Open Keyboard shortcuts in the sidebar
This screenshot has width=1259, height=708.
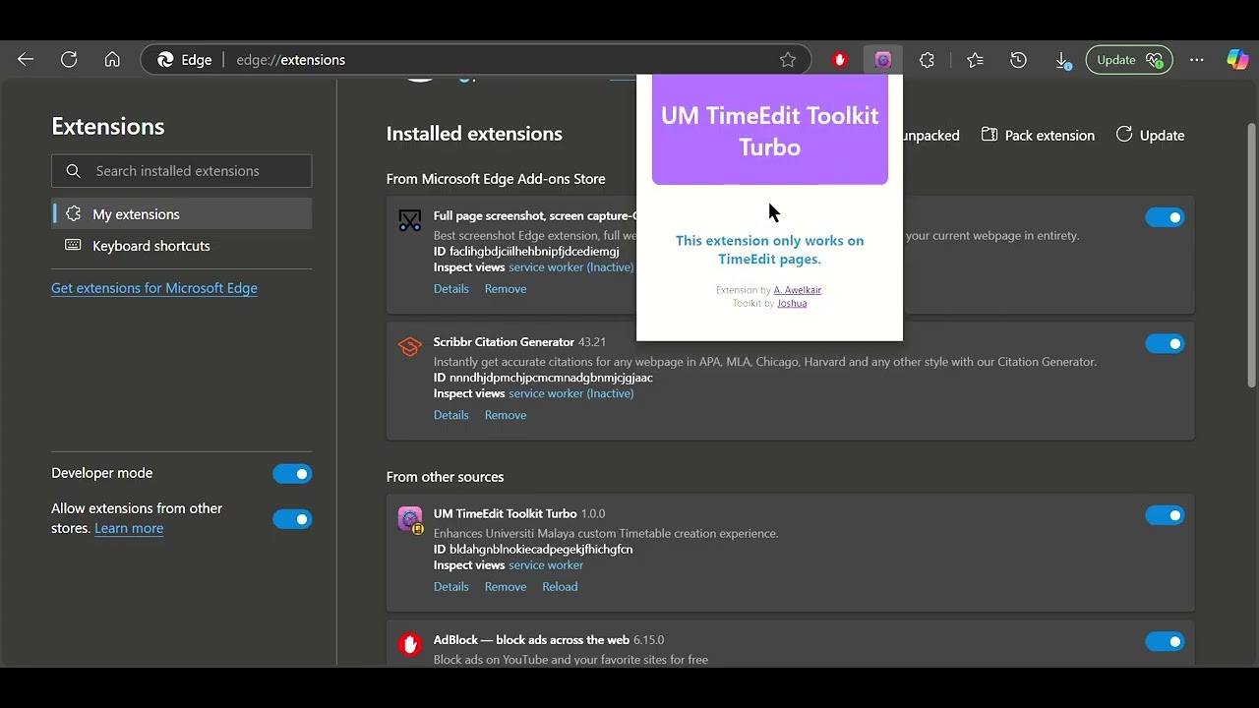click(182, 246)
